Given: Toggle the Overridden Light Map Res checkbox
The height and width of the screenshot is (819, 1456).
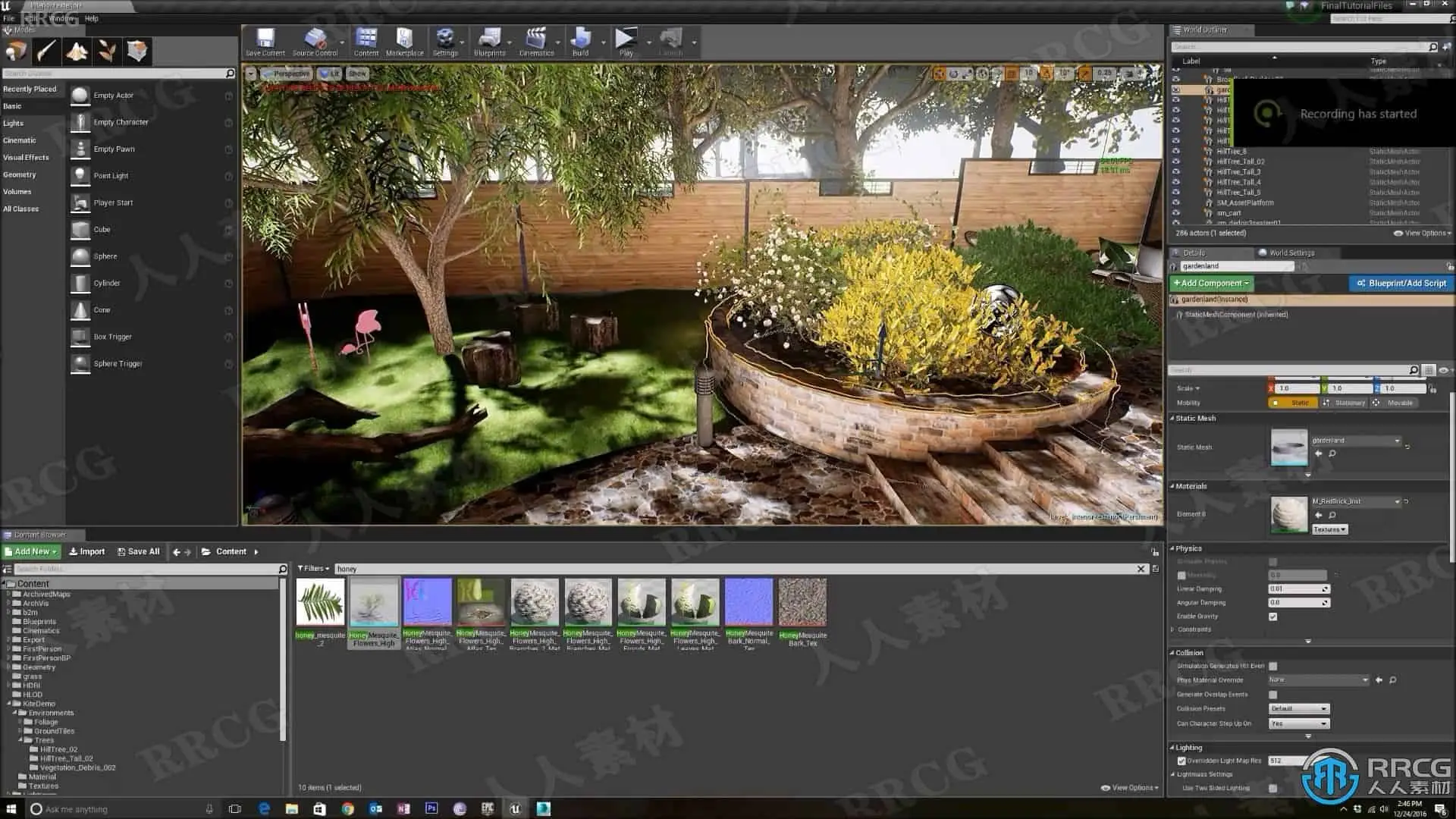Looking at the screenshot, I should pyautogui.click(x=1181, y=761).
